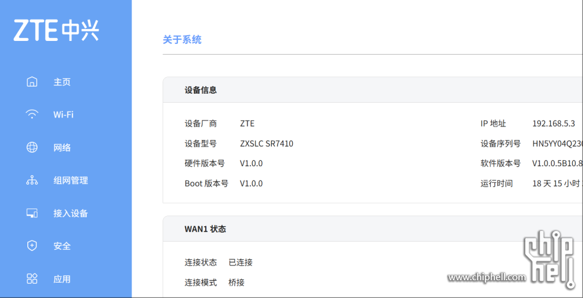Click the 硬件版本号 label
The width and height of the screenshot is (583, 298).
(205, 163)
